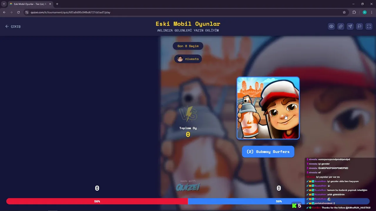Reload the page with refresh icon

point(18,12)
